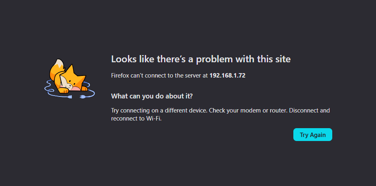The width and height of the screenshot is (376, 186).
Task: Click the right unplugged cable plug
Action: pyautogui.click(x=82, y=97)
